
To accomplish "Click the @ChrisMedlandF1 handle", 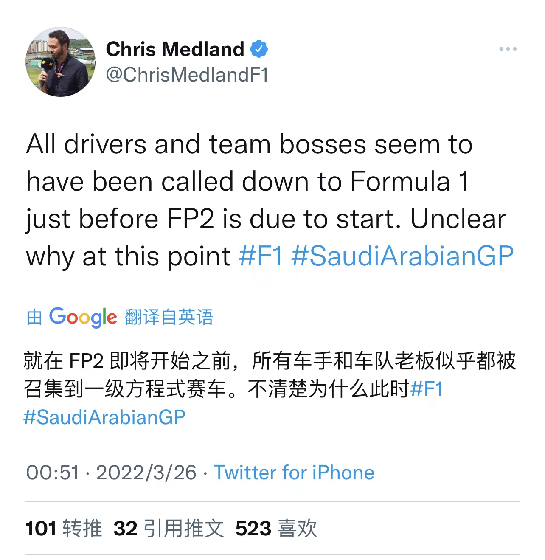I will [187, 75].
